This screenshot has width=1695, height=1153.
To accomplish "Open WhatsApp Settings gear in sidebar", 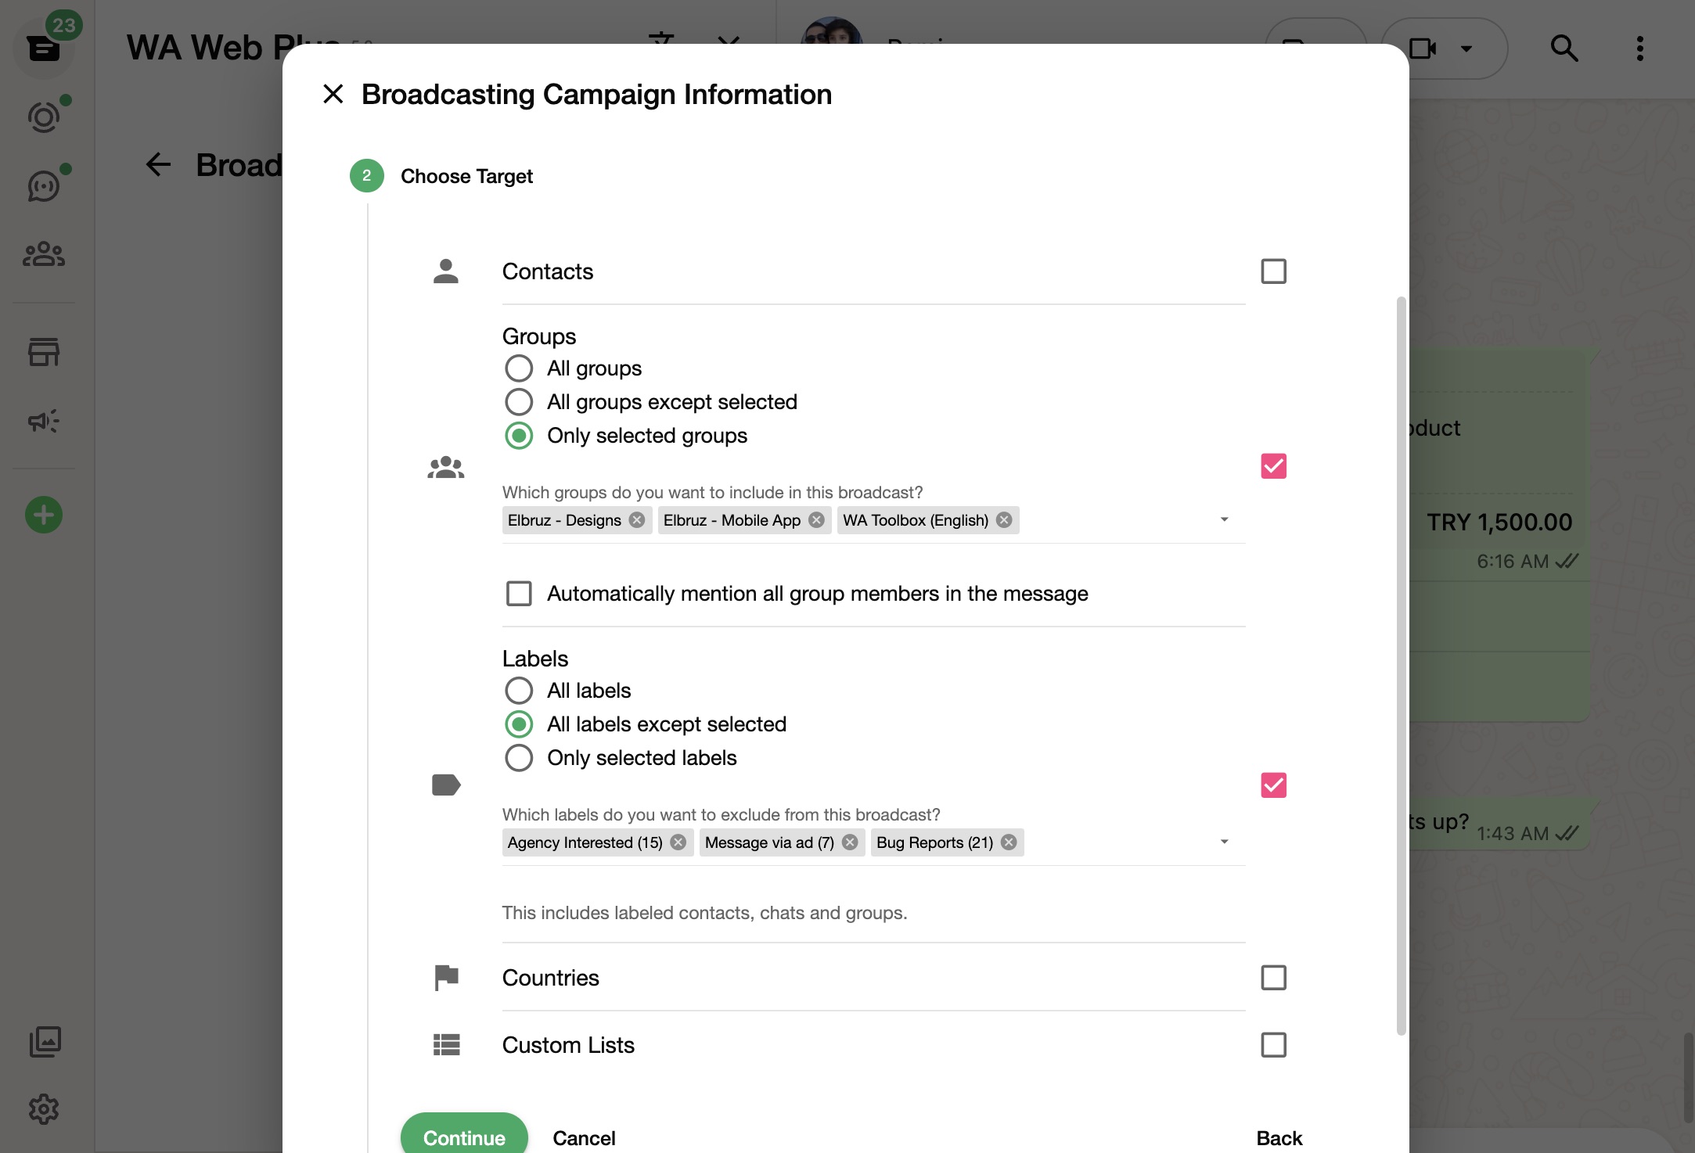I will [x=44, y=1108].
